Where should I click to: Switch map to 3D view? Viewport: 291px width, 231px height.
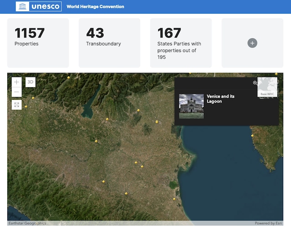(31, 82)
